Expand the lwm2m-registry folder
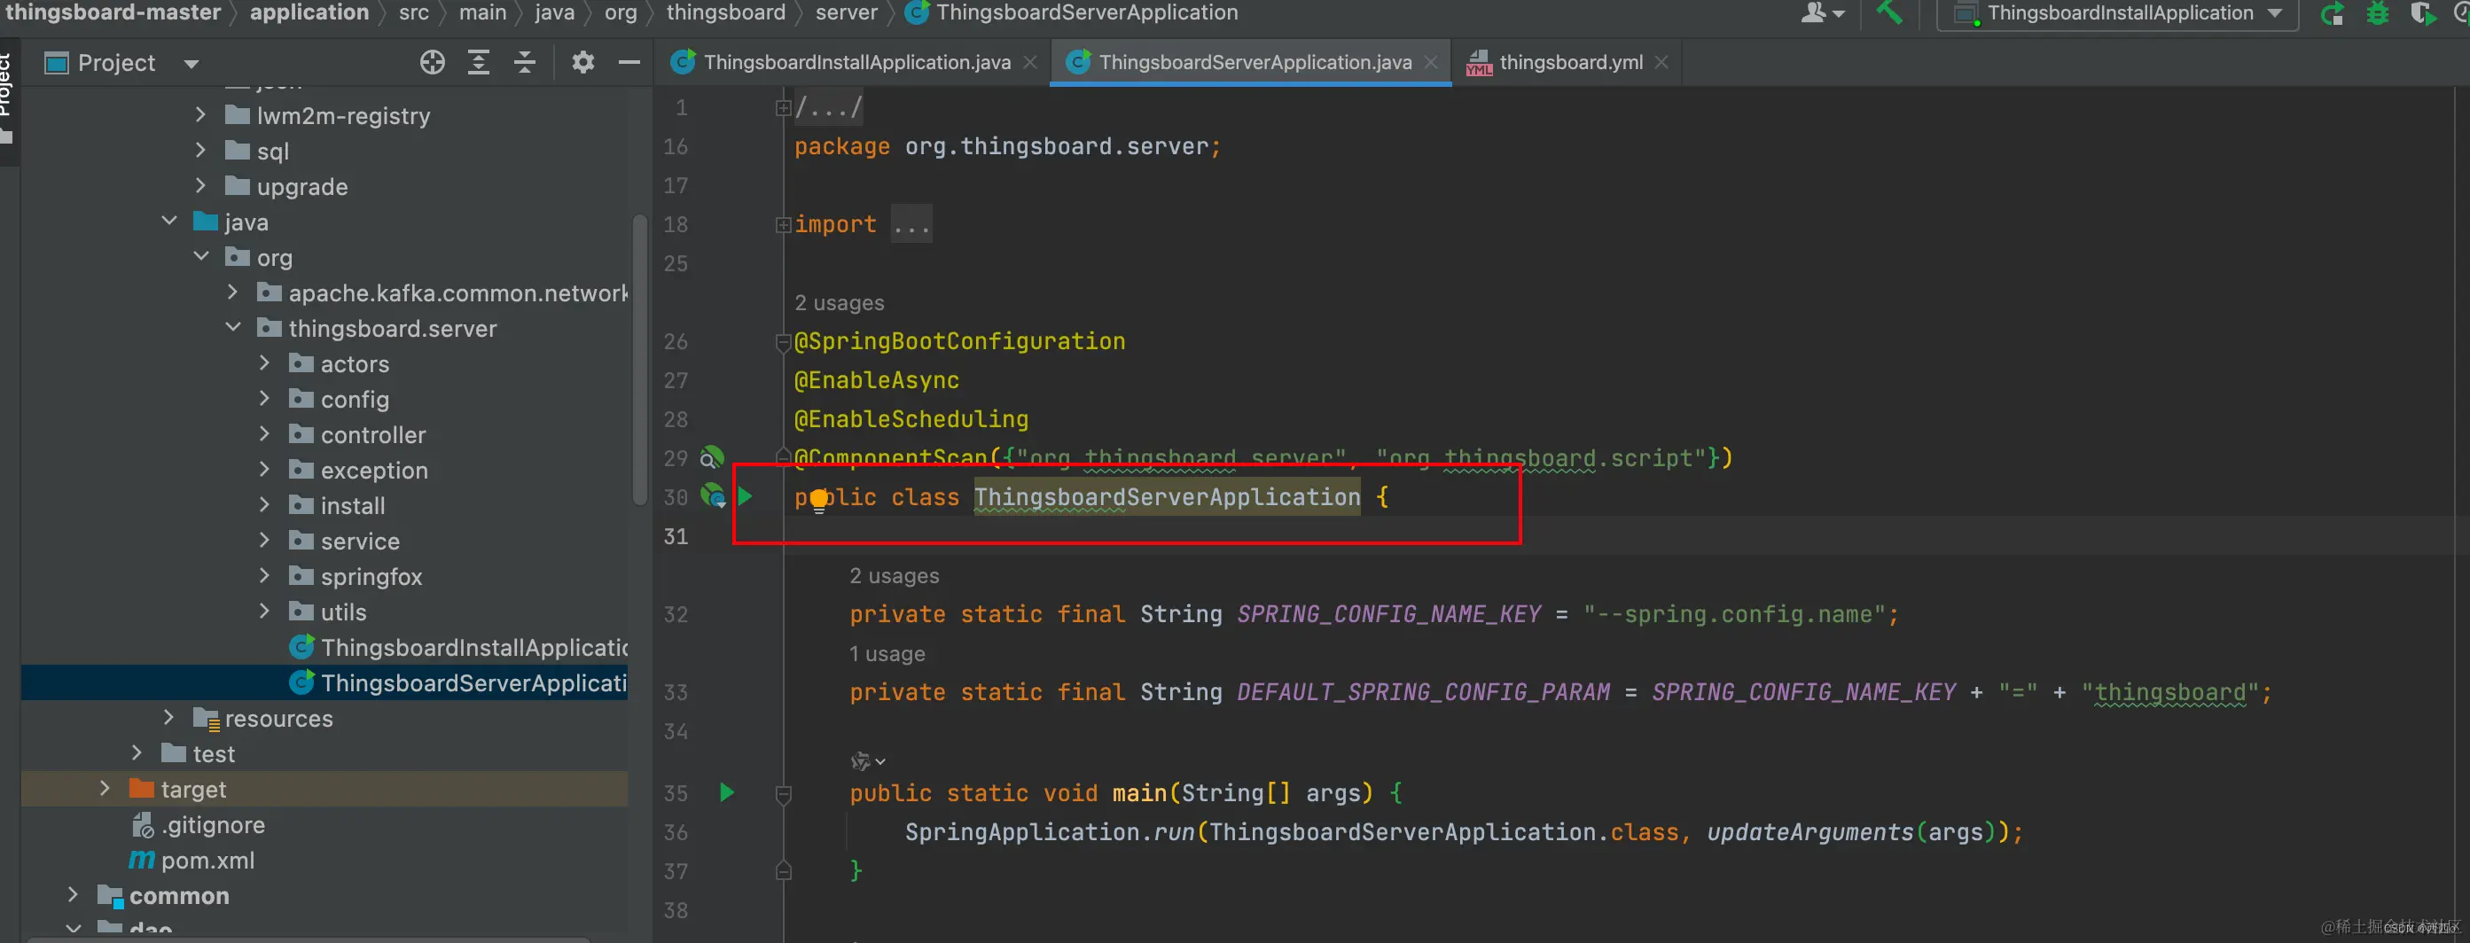 point(200,115)
